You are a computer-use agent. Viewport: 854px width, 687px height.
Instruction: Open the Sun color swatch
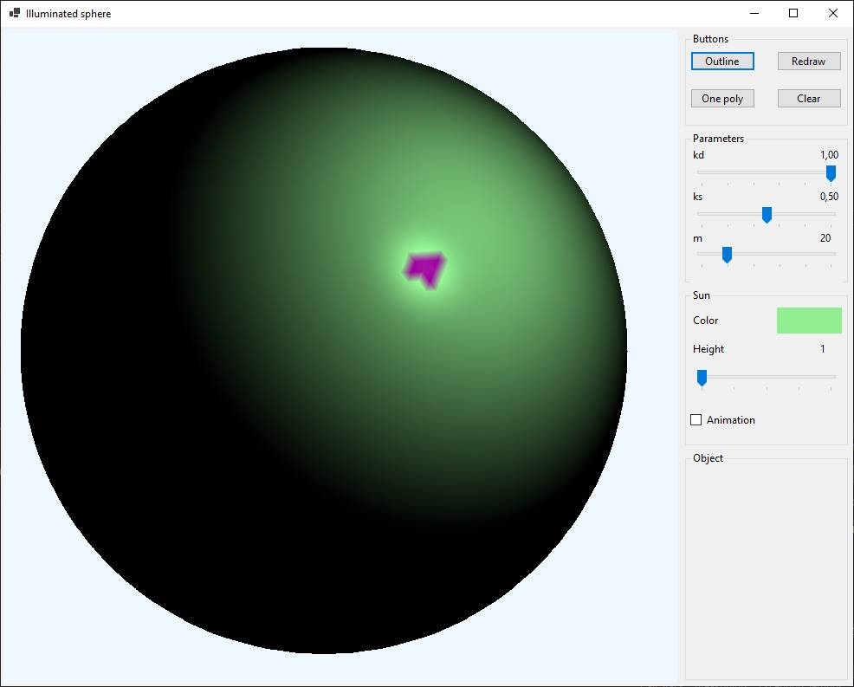click(809, 321)
